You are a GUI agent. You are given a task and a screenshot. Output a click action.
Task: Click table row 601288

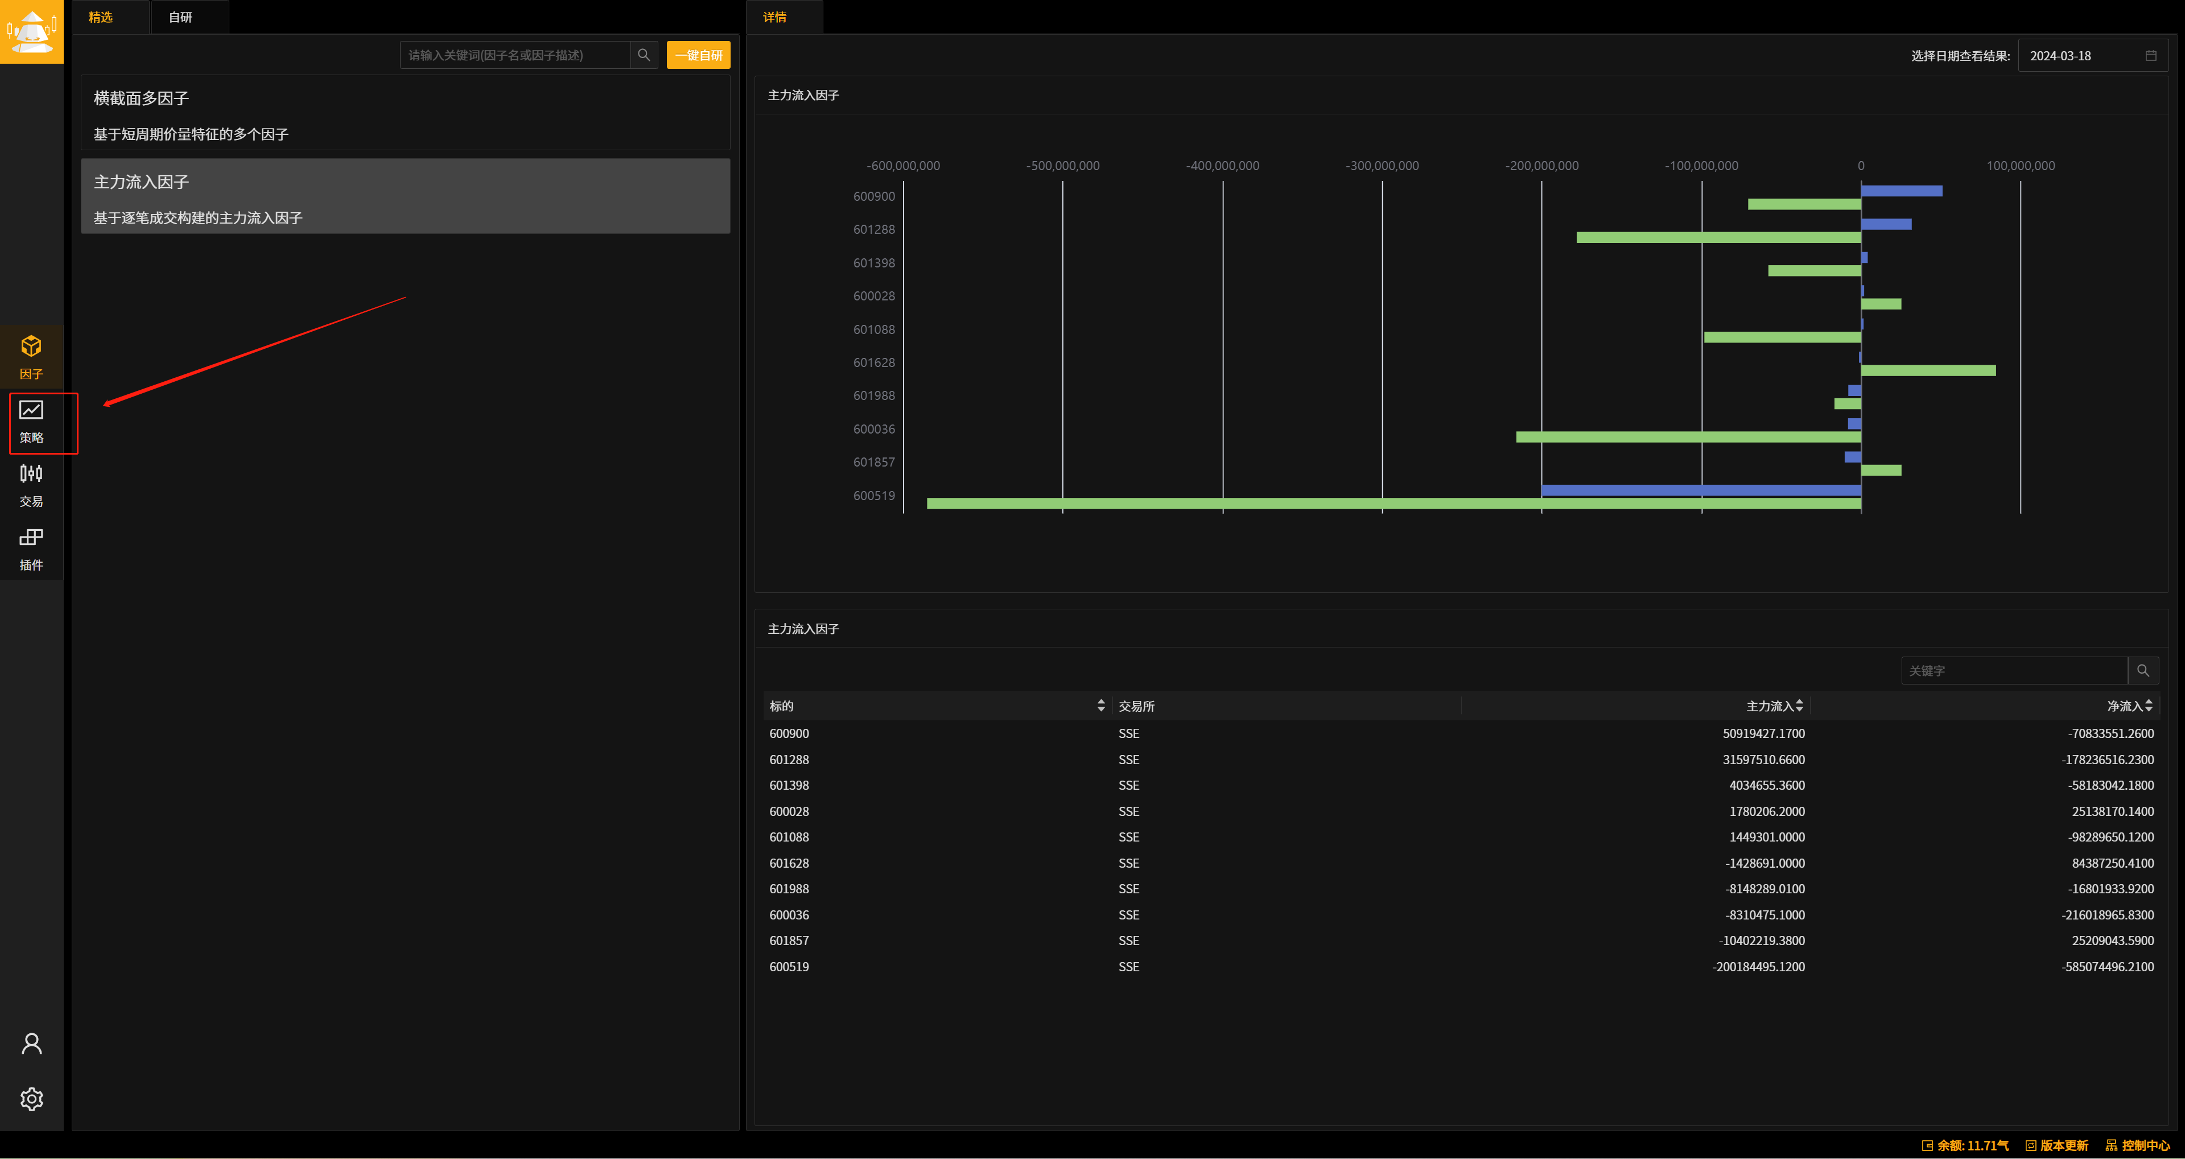point(1461,760)
